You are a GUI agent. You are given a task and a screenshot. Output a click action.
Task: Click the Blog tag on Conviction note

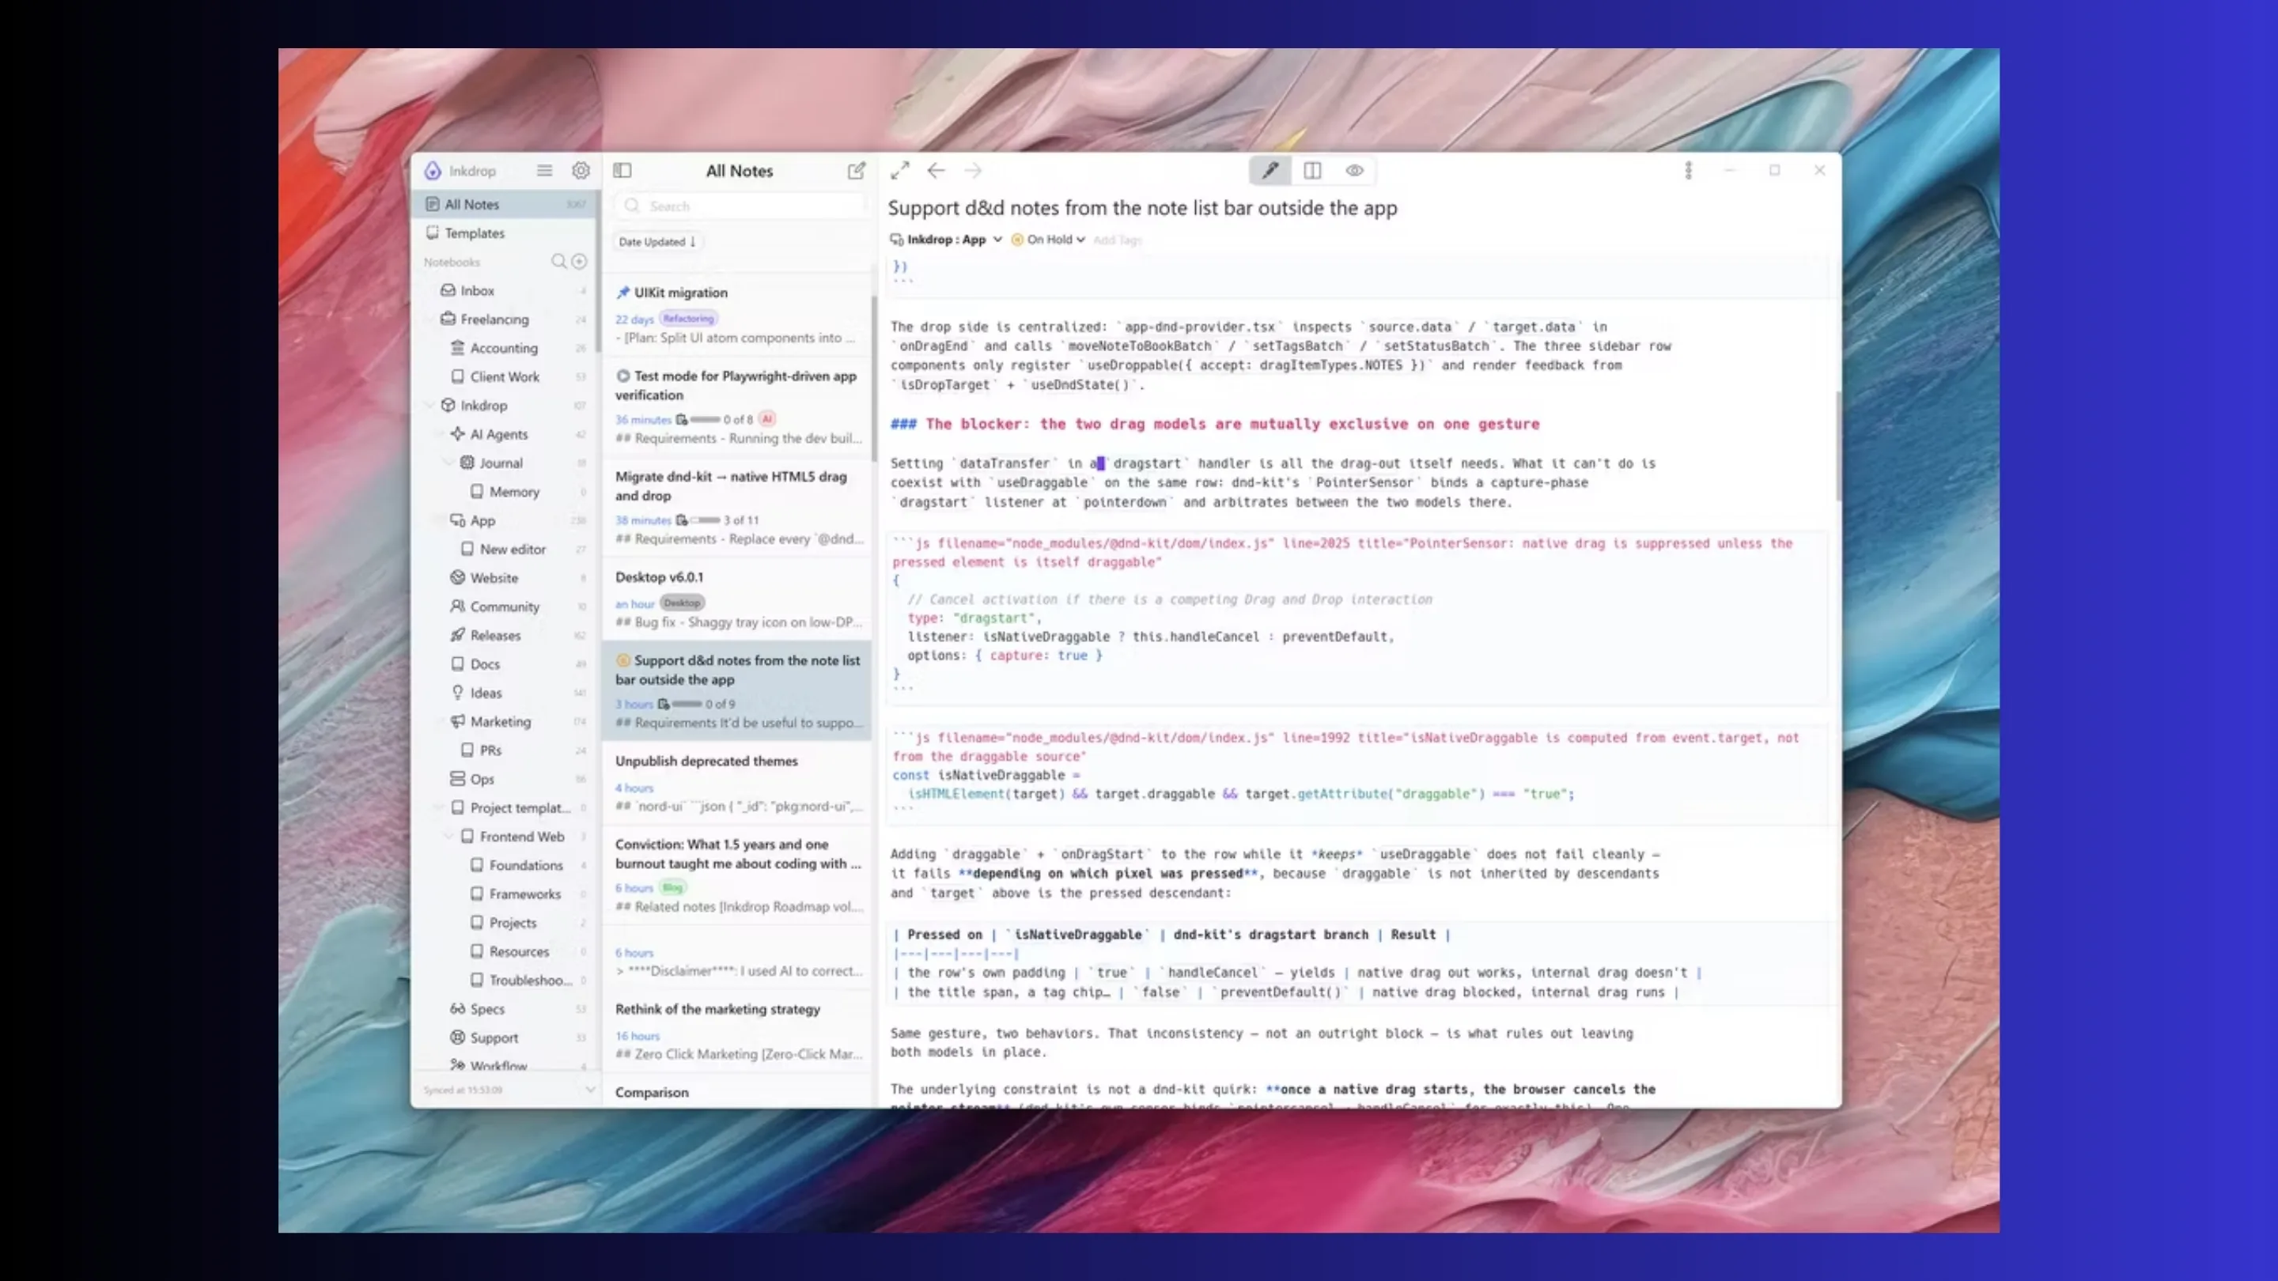point(673,887)
